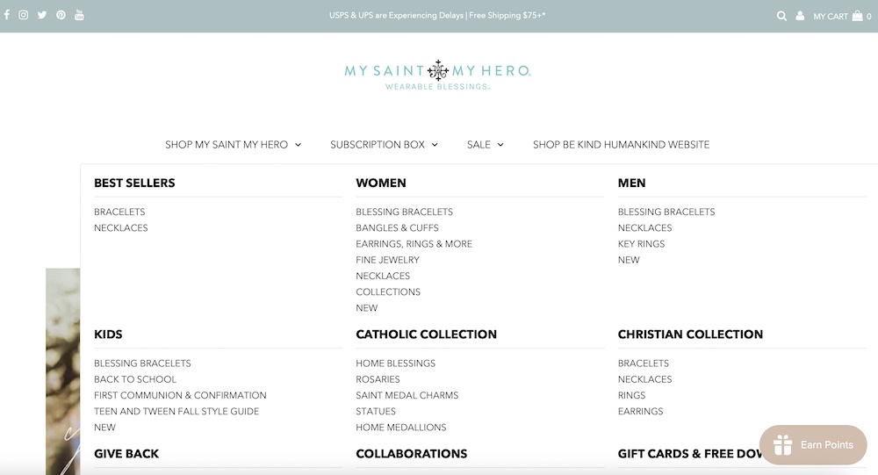Viewport: 878px width, 475px height.
Task: Open New under Men
Action: (629, 260)
